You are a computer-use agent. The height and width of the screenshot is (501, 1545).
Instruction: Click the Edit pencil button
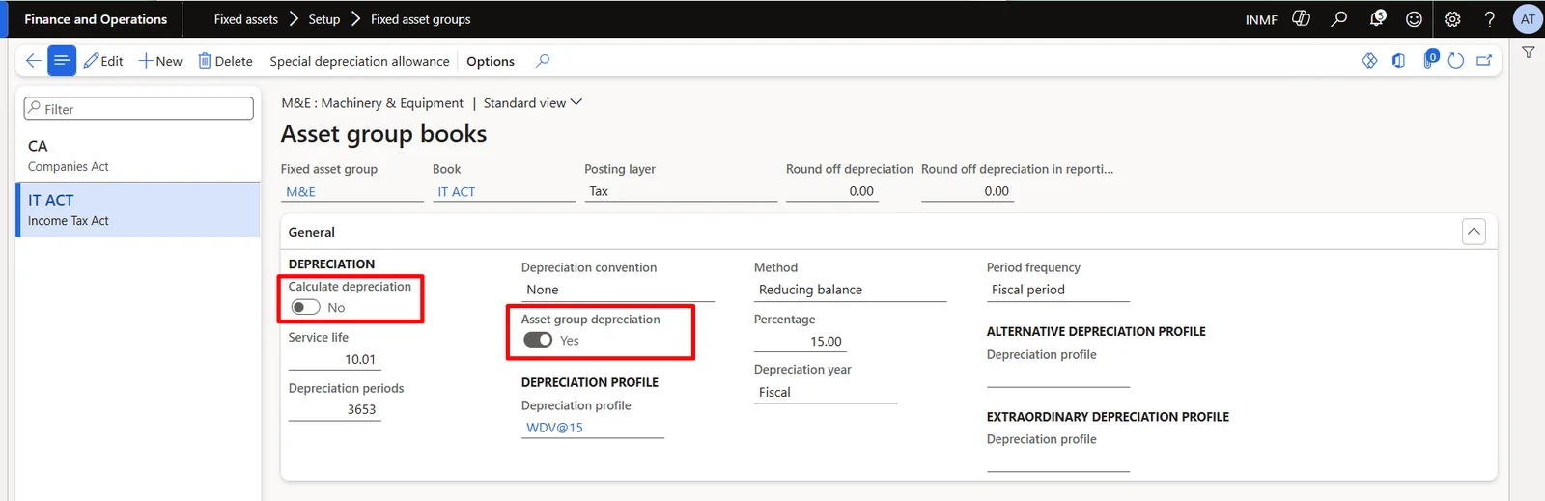(103, 61)
